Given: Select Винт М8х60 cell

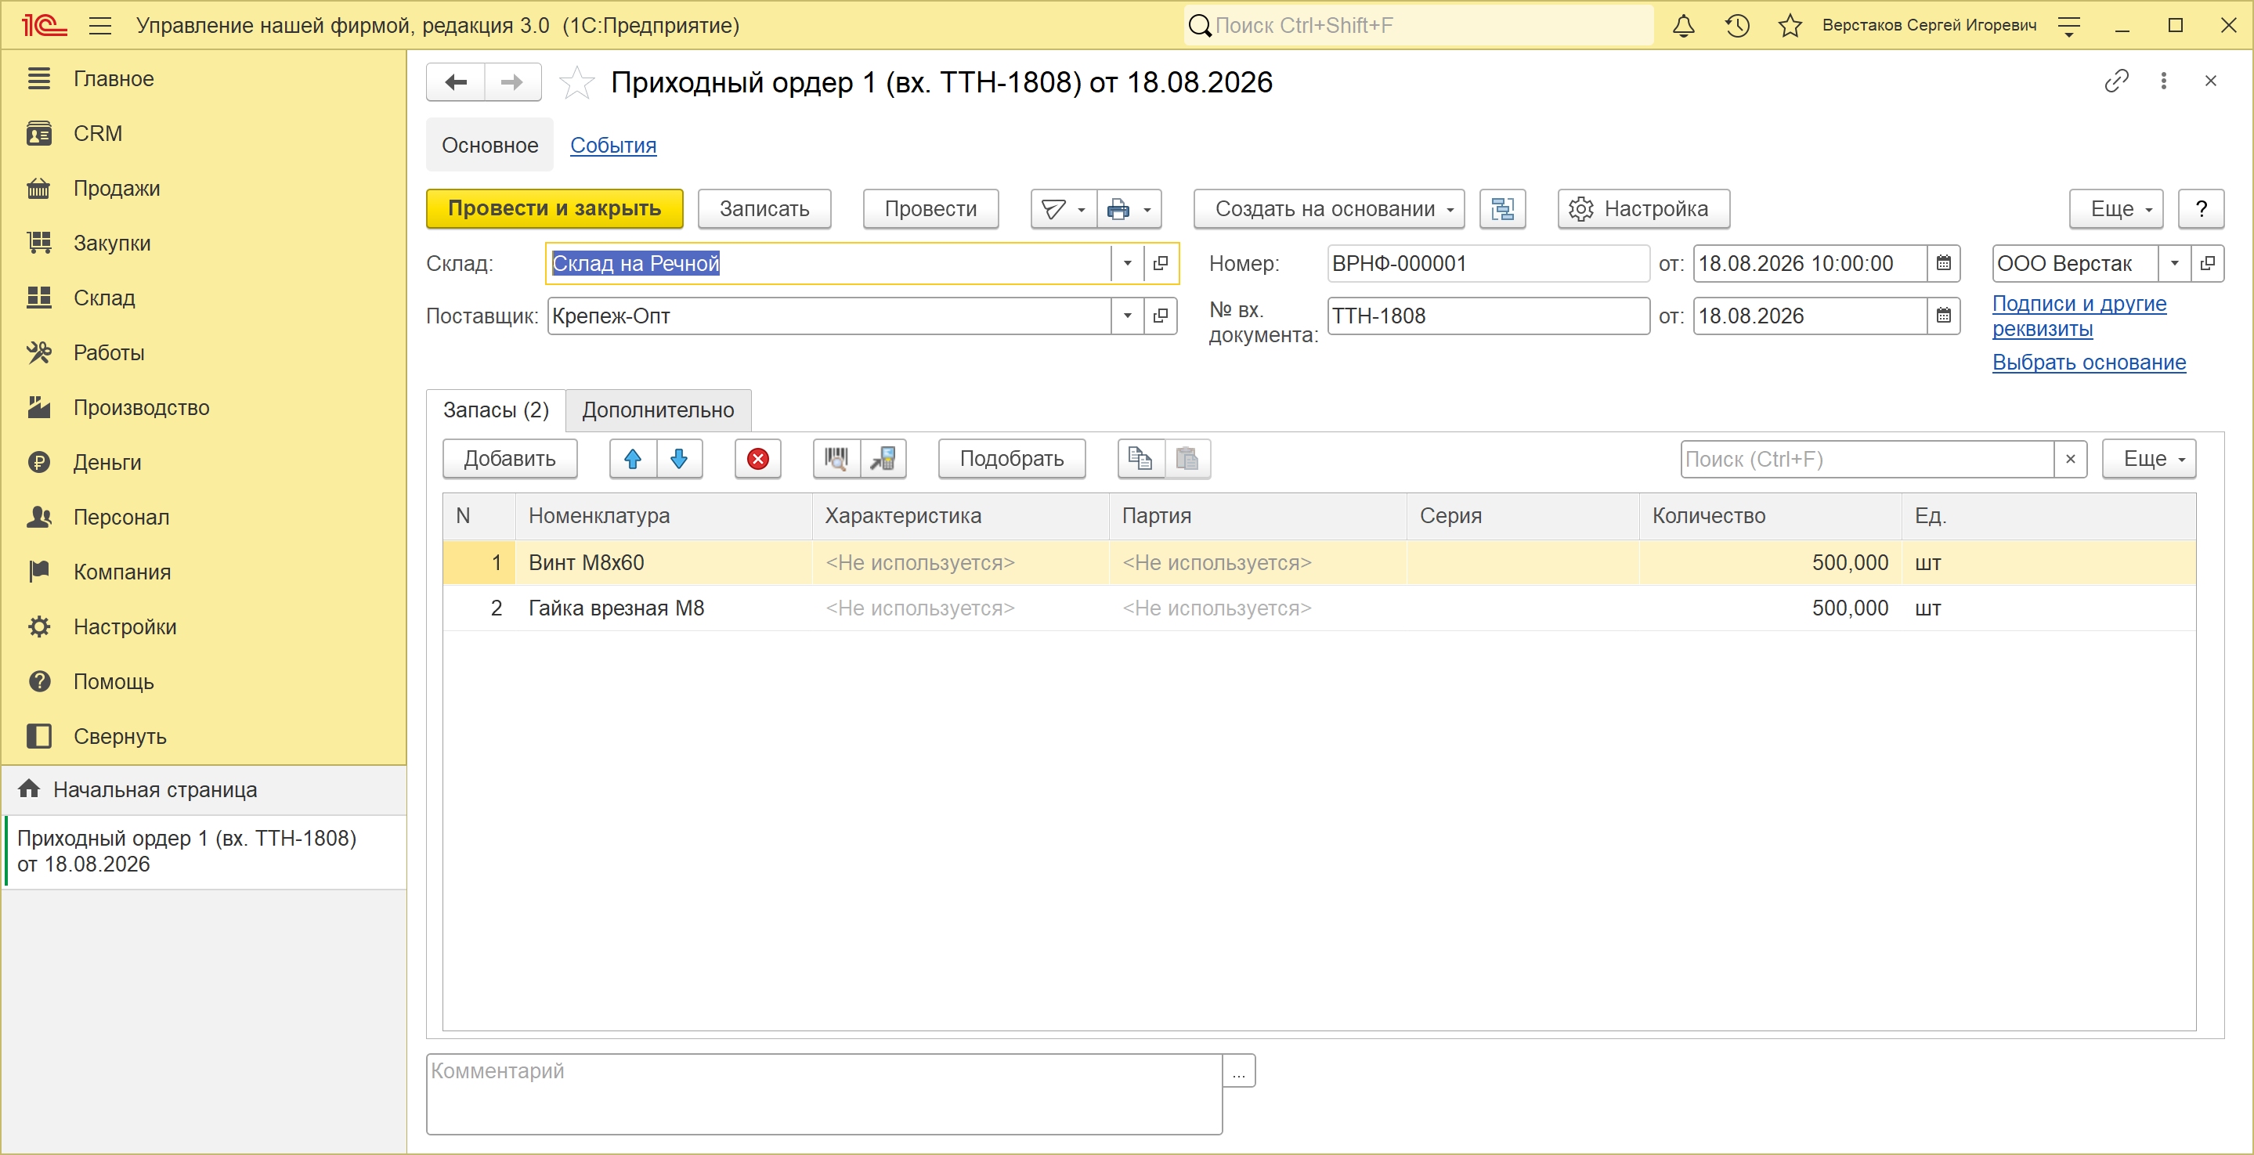Looking at the screenshot, I should (x=663, y=563).
